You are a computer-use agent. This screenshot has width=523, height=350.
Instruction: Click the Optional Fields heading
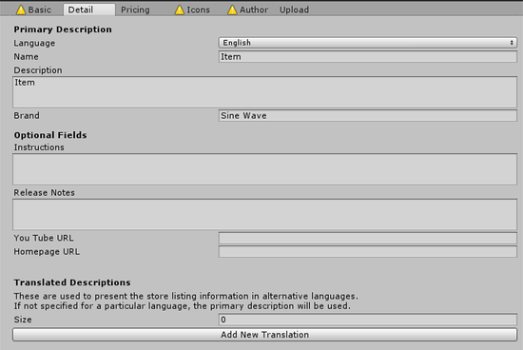50,135
